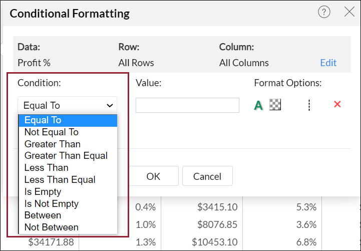This screenshot has width=361, height=251.
Task: Click the green font color A icon
Action: pyautogui.click(x=258, y=105)
